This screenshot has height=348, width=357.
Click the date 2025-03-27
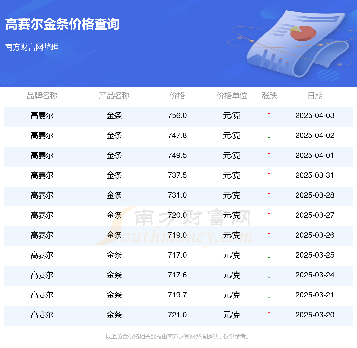click(315, 215)
